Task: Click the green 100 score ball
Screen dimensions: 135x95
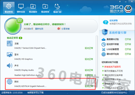Action: (x=13, y=26)
